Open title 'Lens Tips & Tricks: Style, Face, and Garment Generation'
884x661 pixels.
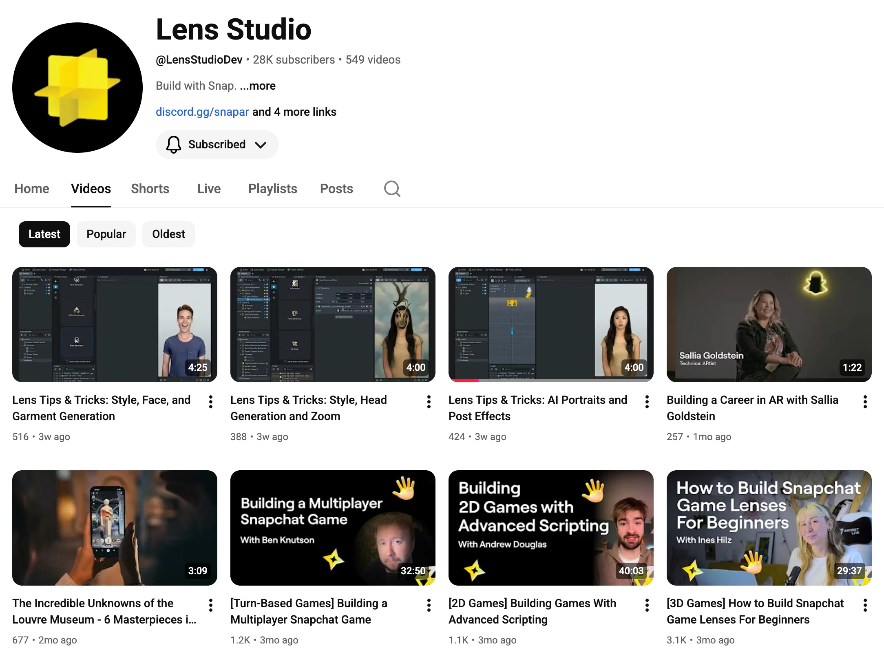pyautogui.click(x=102, y=408)
